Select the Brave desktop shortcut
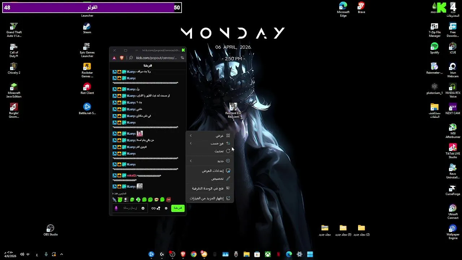 pos(361,8)
